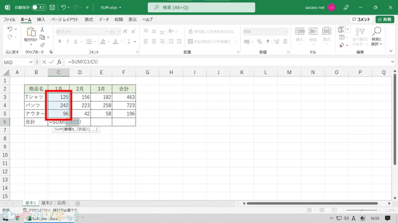The height and width of the screenshot is (223, 398).
Task: Click the アクセシビリティ status message
Action: pyautogui.click(x=50, y=210)
